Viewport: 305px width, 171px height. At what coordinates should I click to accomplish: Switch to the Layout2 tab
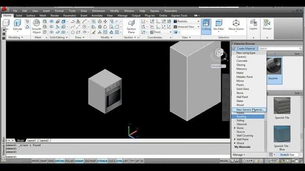(x=44, y=141)
